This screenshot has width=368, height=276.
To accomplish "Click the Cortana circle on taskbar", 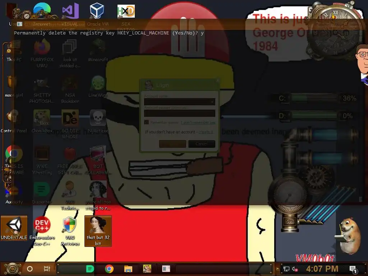I will click(30, 269).
